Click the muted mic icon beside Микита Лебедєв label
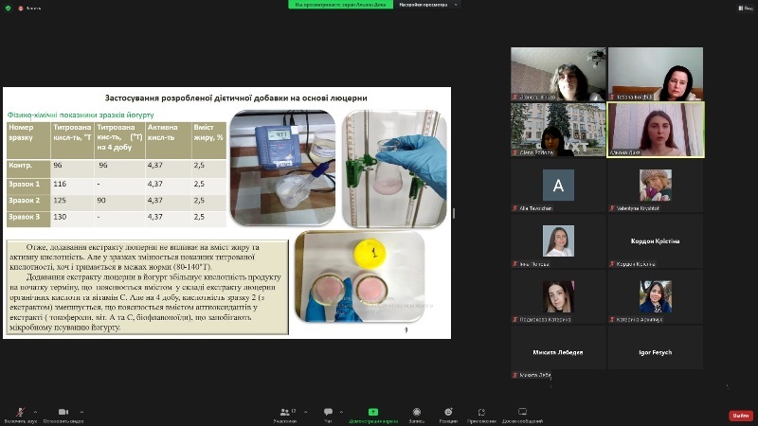This screenshot has width=758, height=426. coord(515,375)
